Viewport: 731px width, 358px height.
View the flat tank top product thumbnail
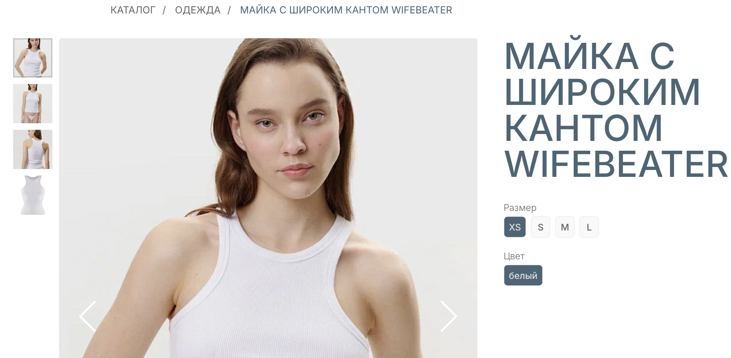(x=33, y=195)
